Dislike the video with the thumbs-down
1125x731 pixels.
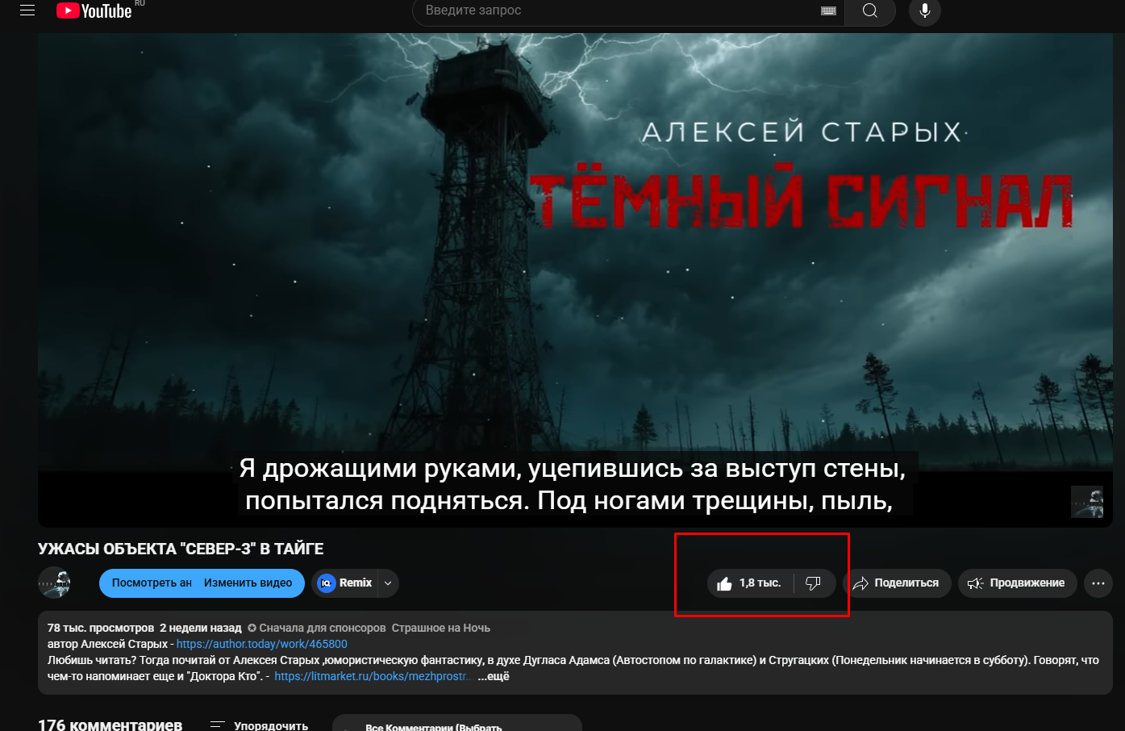pyautogui.click(x=814, y=583)
